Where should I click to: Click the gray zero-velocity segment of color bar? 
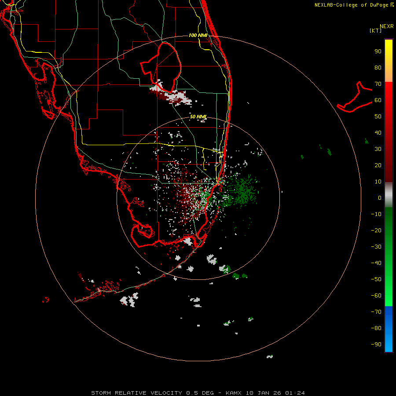click(x=389, y=195)
